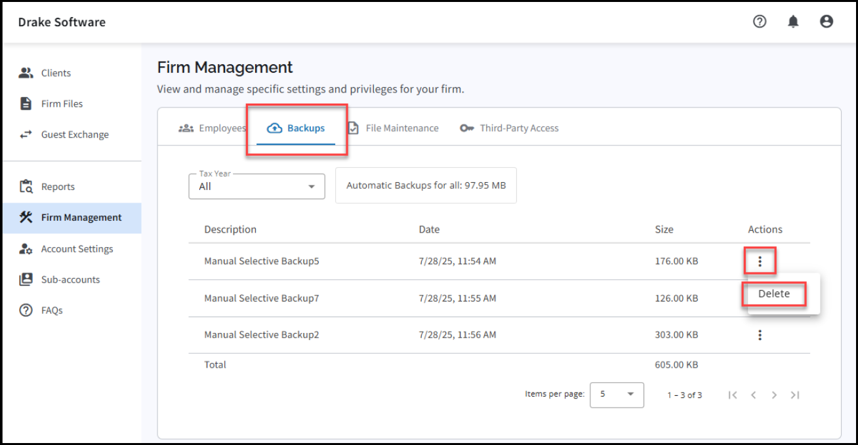The height and width of the screenshot is (445, 858).
Task: Open the notifications bell icon
Action: [793, 22]
